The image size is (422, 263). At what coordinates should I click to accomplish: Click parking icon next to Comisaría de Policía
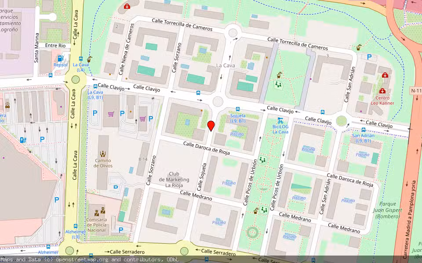tap(121, 230)
